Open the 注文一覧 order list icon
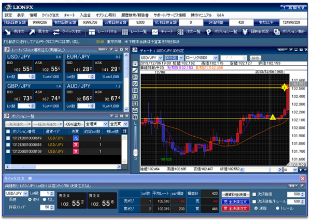The width and height of the screenshot is (311, 220). [180, 32]
